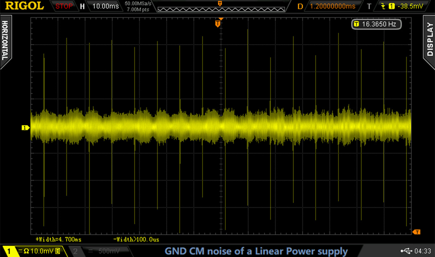This screenshot has width=435, height=257.
Task: Select the channel 1 yellow label
Action: [9, 251]
